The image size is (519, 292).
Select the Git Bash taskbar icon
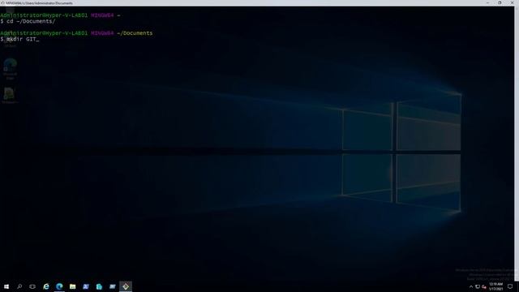click(126, 286)
